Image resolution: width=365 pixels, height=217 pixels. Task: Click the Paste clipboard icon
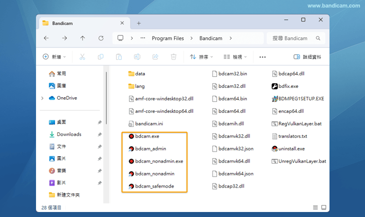pyautogui.click(x=118, y=57)
